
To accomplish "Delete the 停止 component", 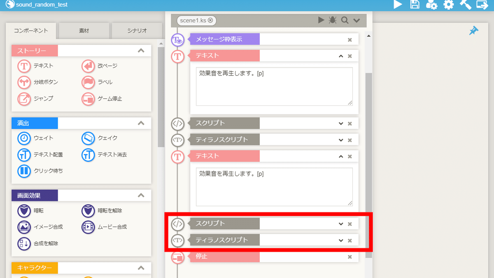I will [350, 257].
